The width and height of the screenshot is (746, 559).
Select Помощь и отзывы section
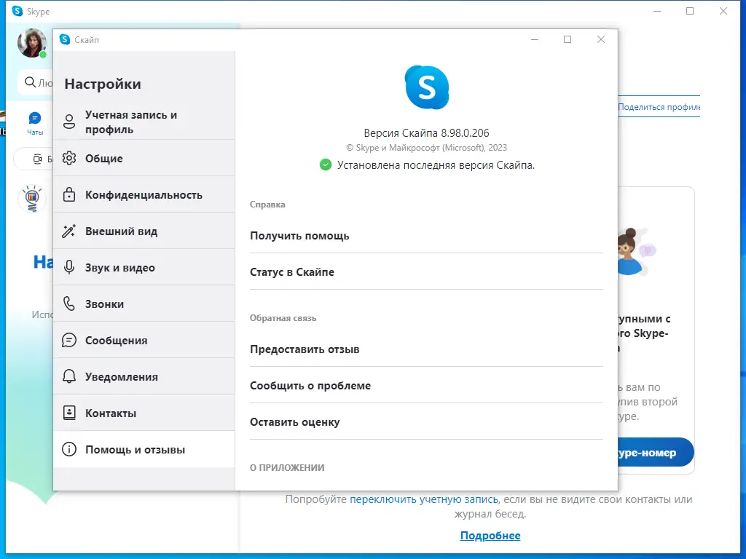coord(144,449)
